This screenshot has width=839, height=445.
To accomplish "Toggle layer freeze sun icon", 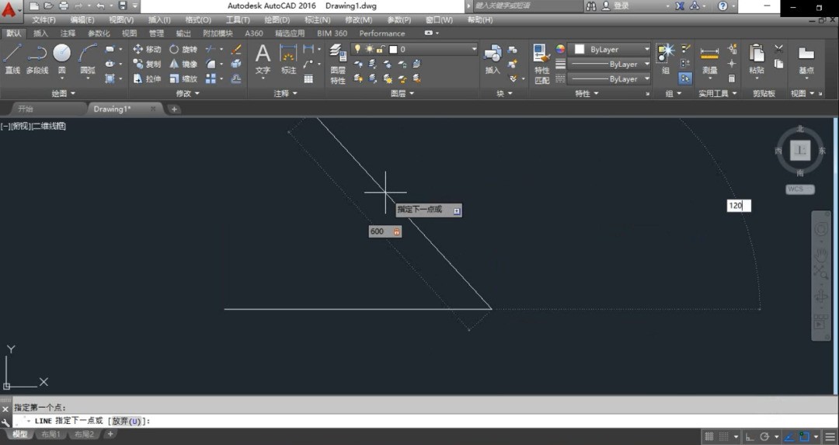I will 369,49.
